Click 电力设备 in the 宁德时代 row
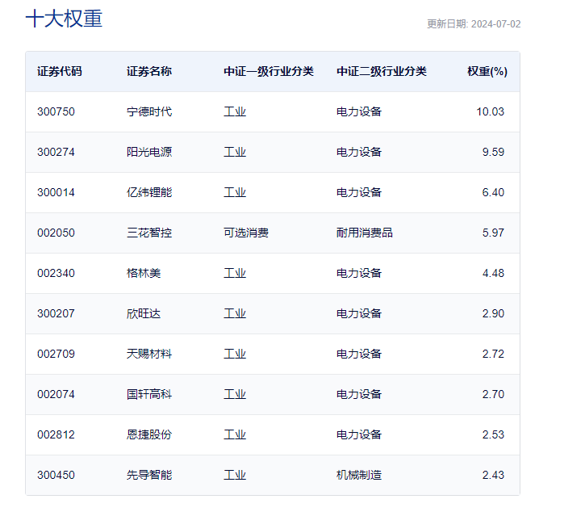The image size is (564, 516). tap(359, 111)
